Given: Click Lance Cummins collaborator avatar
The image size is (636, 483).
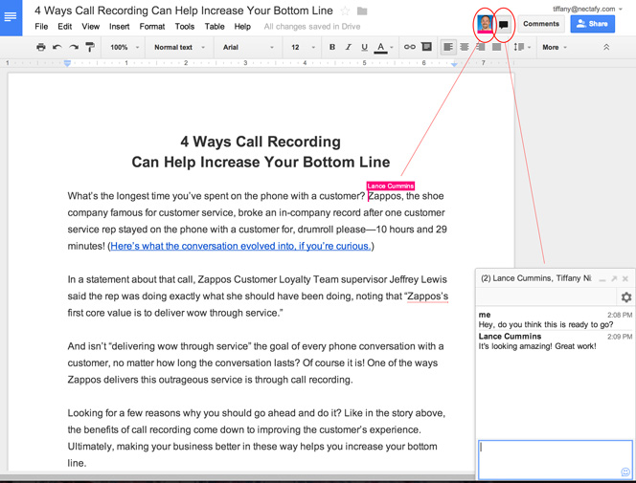Looking at the screenshot, I should pyautogui.click(x=485, y=24).
